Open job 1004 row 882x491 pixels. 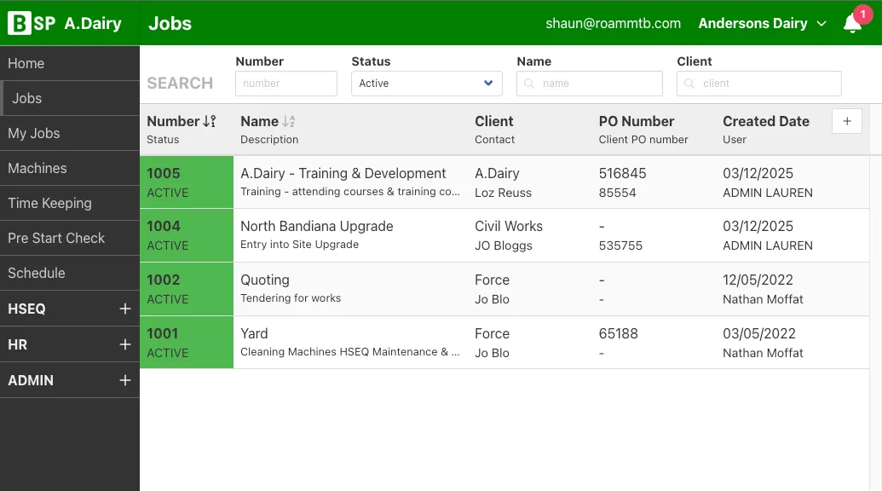[x=504, y=235]
